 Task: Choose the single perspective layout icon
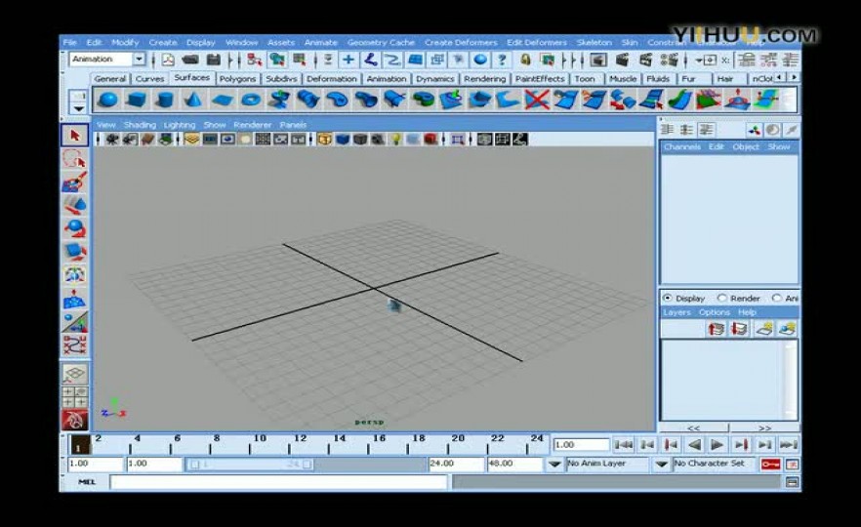click(74, 374)
